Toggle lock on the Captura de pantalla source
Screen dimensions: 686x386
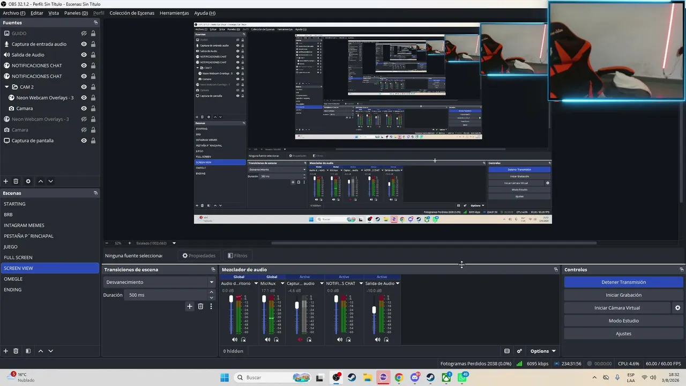[93, 140]
